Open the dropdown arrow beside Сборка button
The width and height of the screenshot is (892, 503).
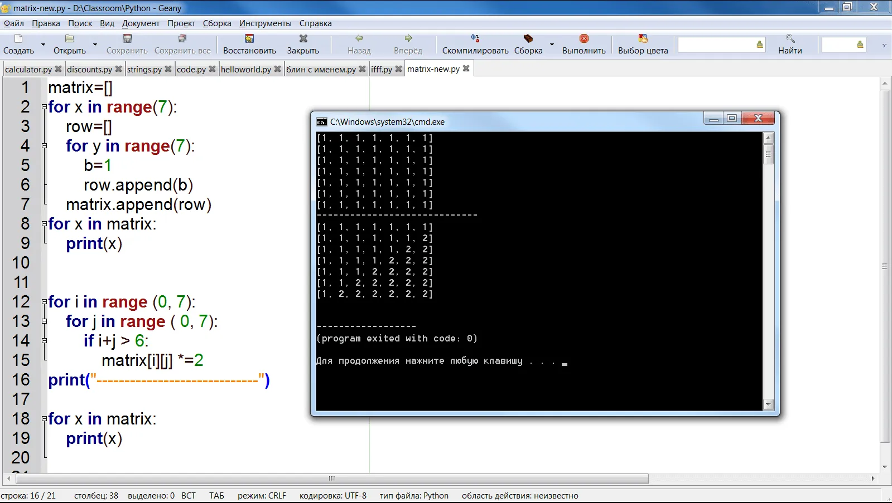(552, 45)
